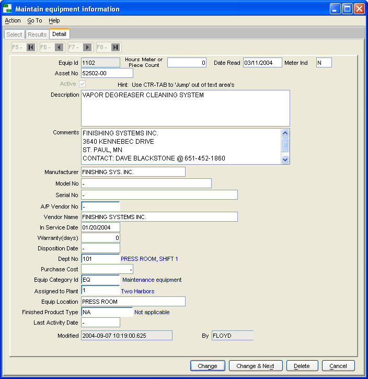Switch to the Detail tab
Screen dimensions: 368x379
coord(59,34)
